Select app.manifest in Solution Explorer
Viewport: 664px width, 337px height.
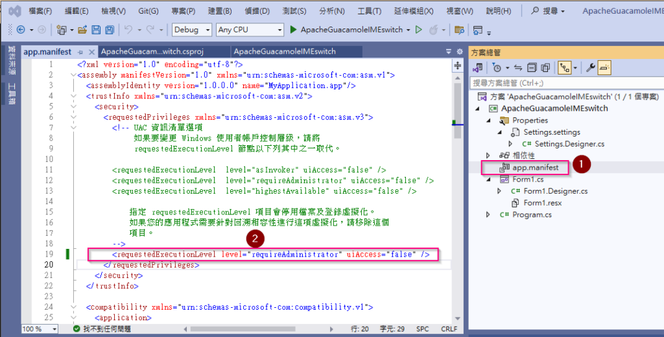pos(535,167)
